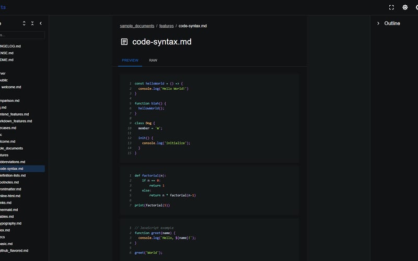
Task: Open footnotes.md in the sidebar
Action: coord(9,182)
